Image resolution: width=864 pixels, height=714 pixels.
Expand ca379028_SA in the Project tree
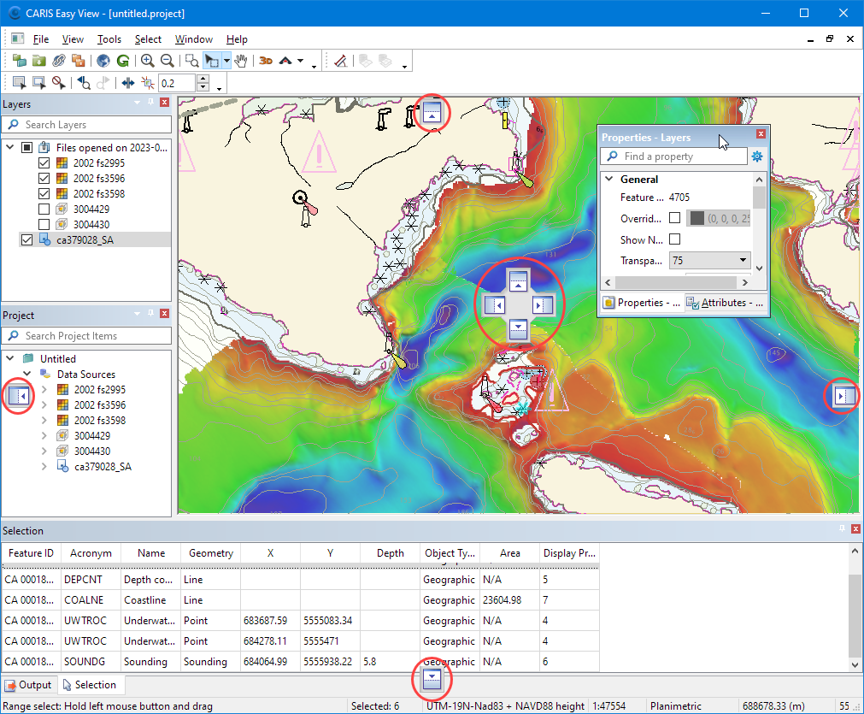point(44,467)
